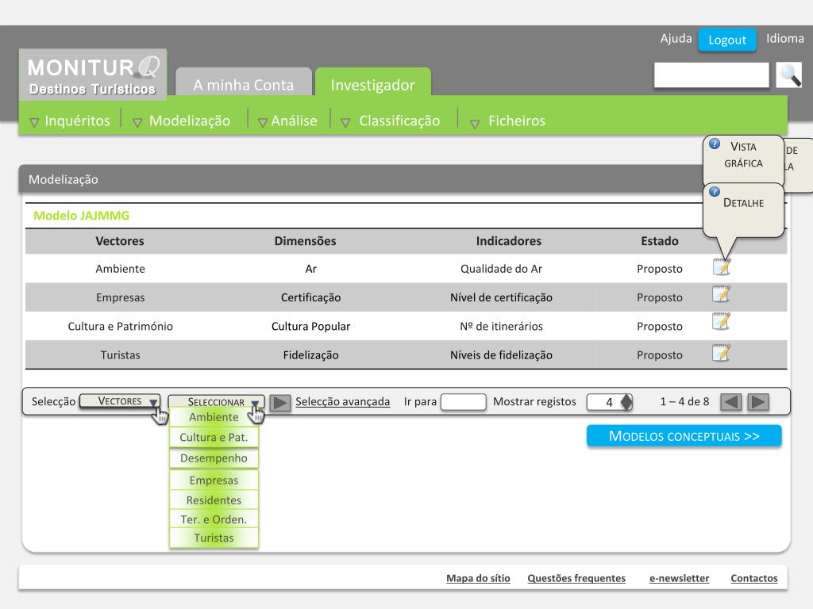Image resolution: width=813 pixels, height=609 pixels.
Task: Open edit icon for Turistas row
Action: coord(721,353)
